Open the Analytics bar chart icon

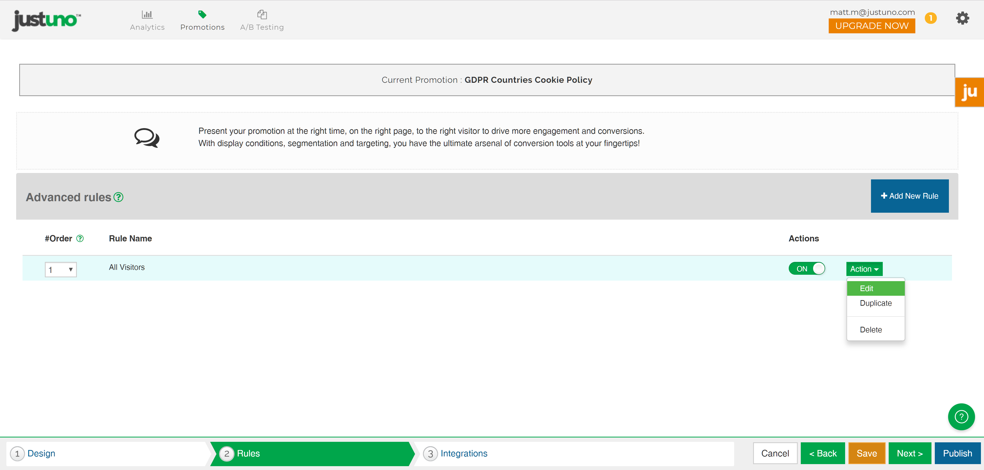pyautogui.click(x=147, y=15)
